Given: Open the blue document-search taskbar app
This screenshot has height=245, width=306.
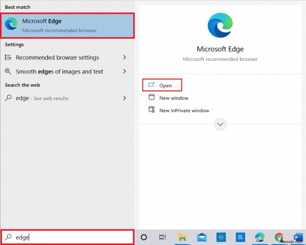Looking at the screenshot, I should point(241,237).
